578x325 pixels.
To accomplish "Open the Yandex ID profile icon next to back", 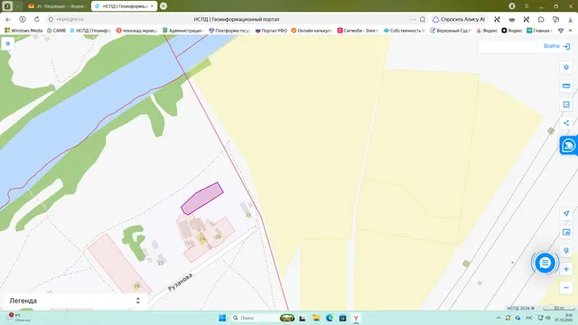I will tap(23, 19).
